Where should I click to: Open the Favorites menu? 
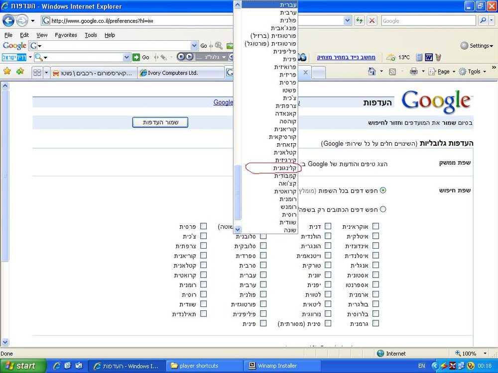pyautogui.click(x=66, y=35)
